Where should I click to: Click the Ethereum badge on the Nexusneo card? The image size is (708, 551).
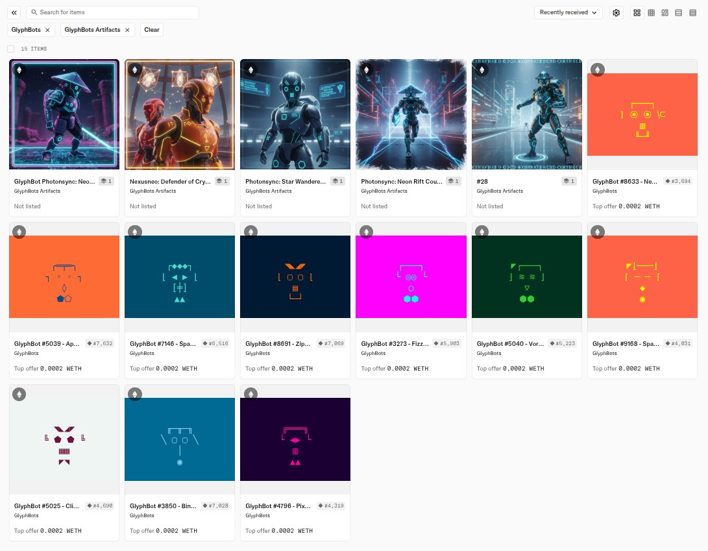point(135,69)
